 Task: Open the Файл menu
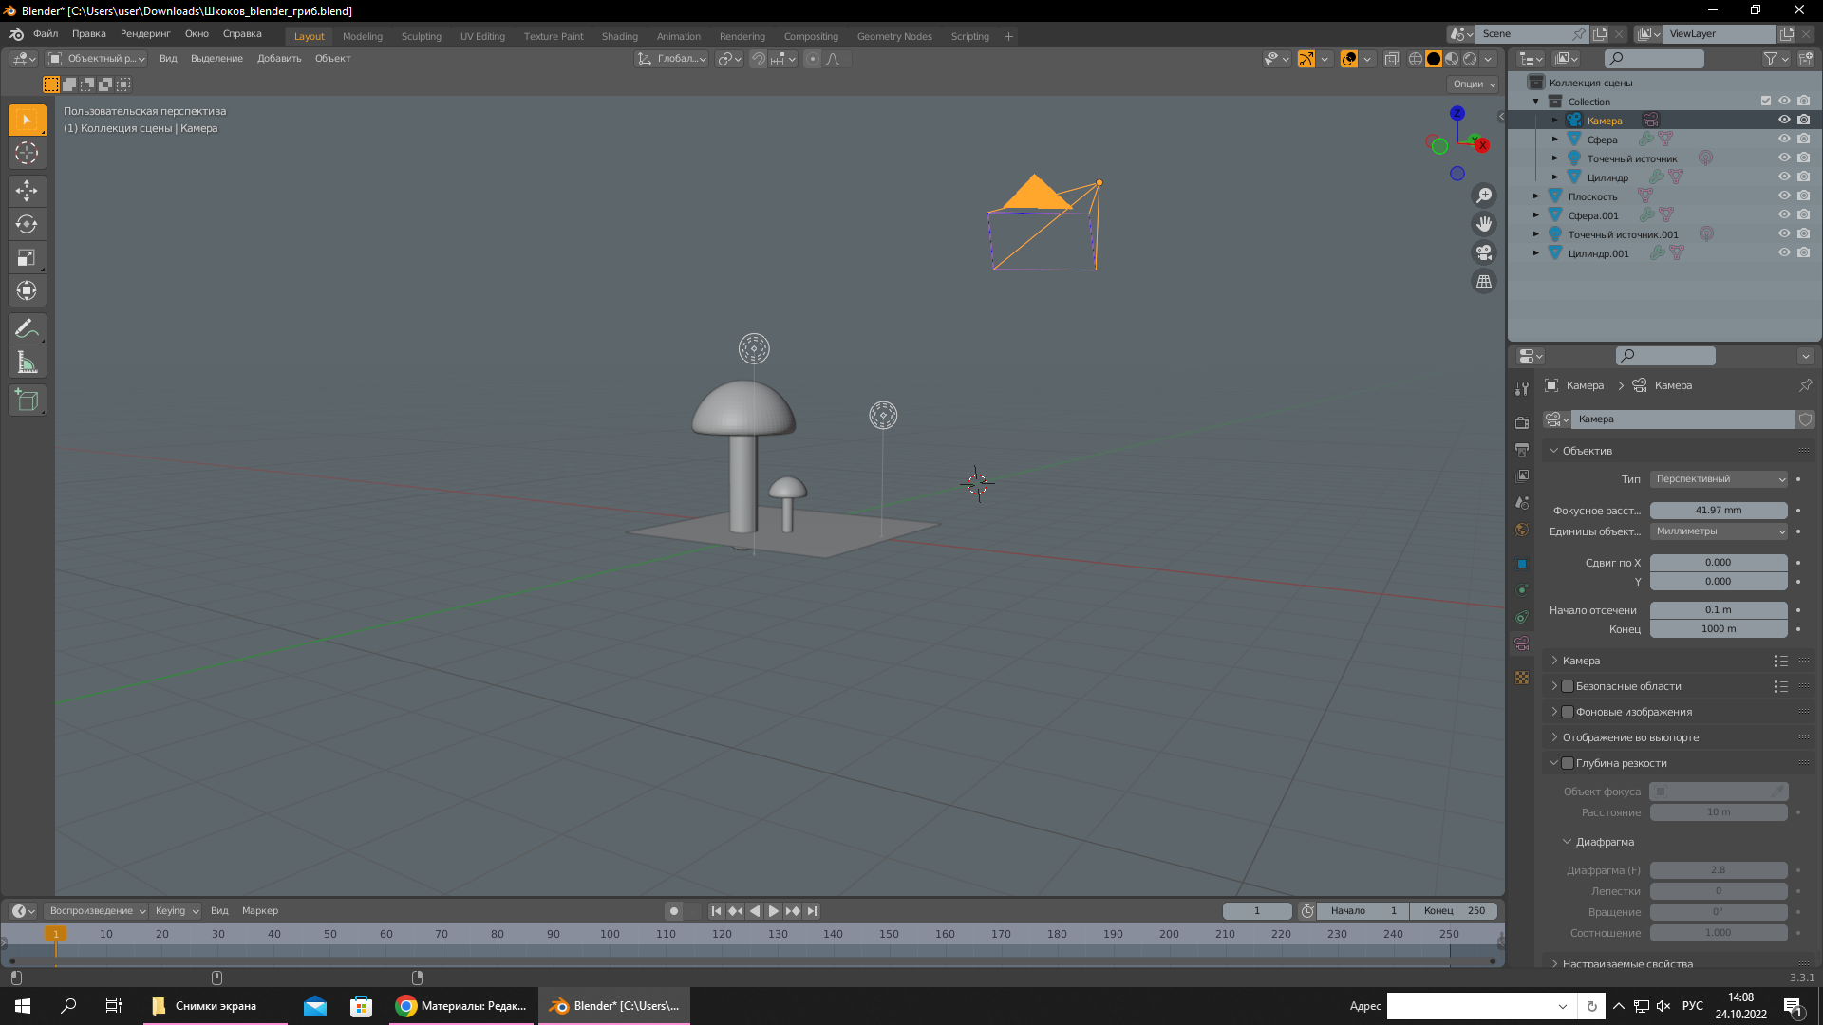pos(46,34)
